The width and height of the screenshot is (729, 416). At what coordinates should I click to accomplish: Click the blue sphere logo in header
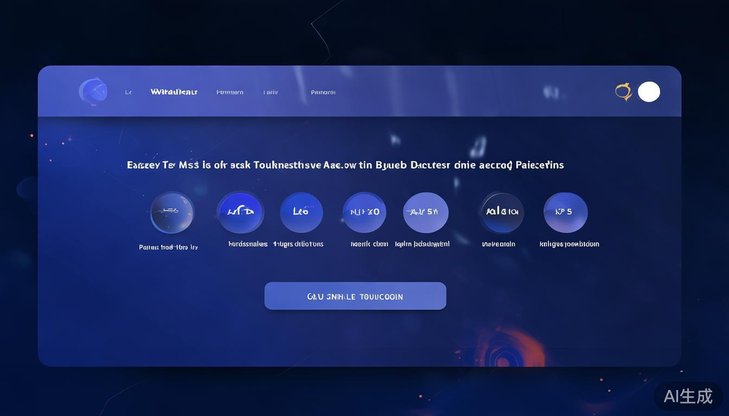click(93, 91)
